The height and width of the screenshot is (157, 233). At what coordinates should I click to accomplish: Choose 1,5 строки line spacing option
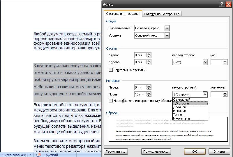coord(190,103)
